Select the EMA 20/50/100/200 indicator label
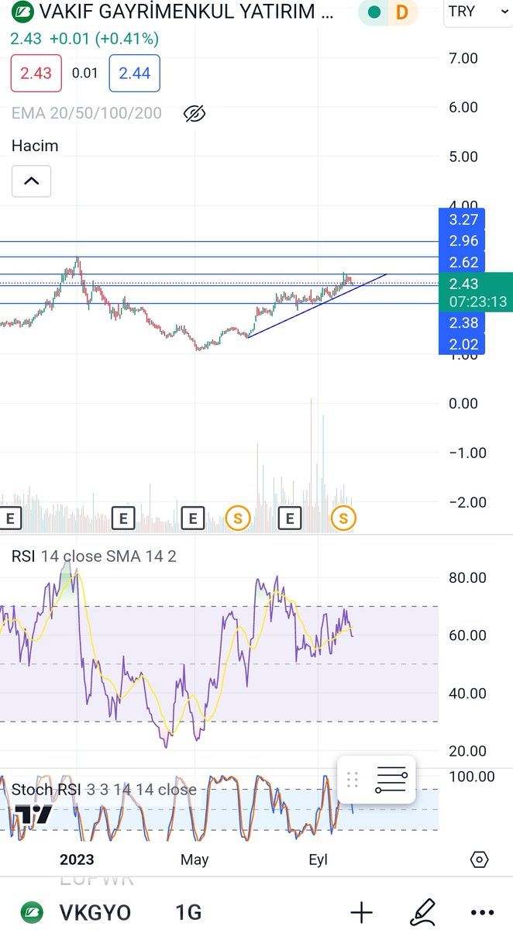 (x=87, y=113)
